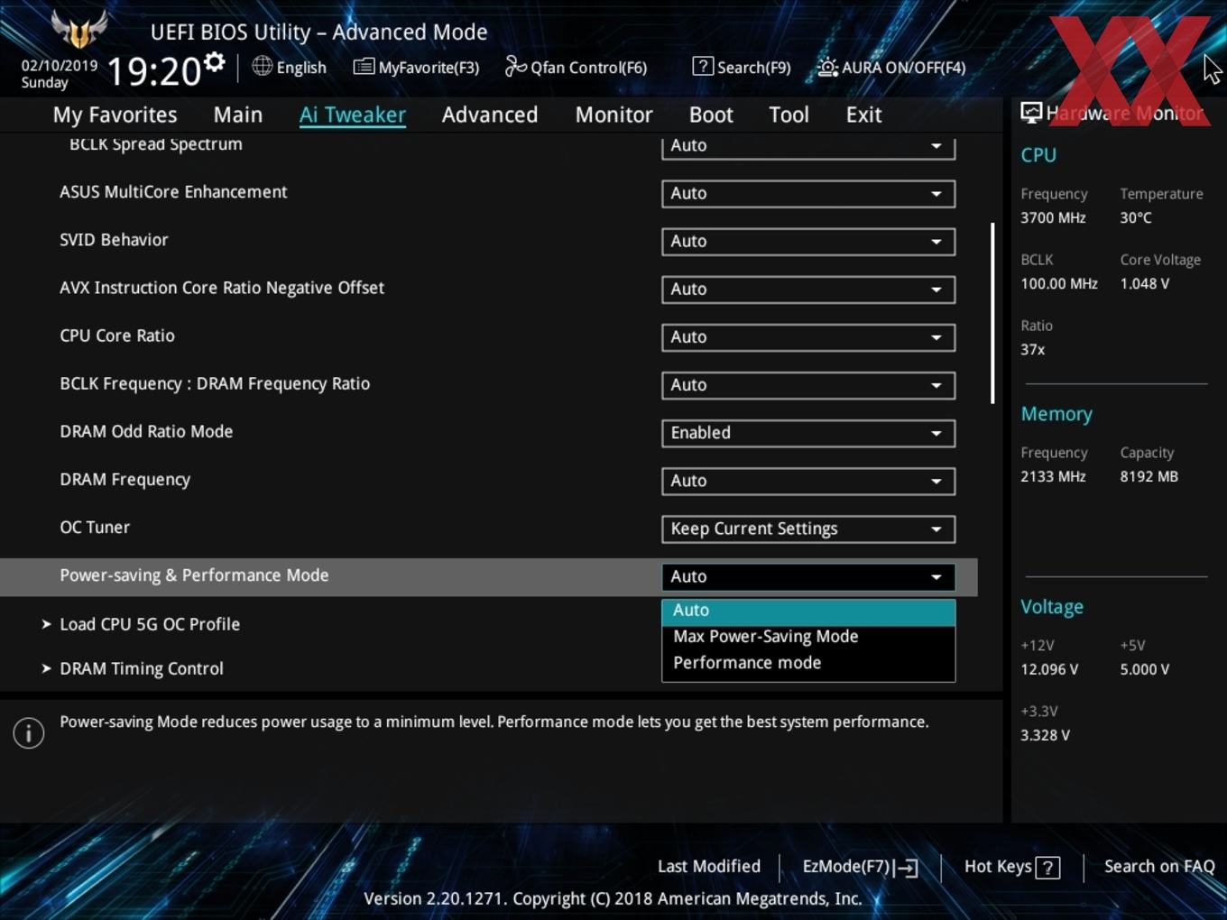Screen dimensions: 1227x920
Task: Open DRAM Odd Ratio Mode dropdown
Action: [808, 432]
